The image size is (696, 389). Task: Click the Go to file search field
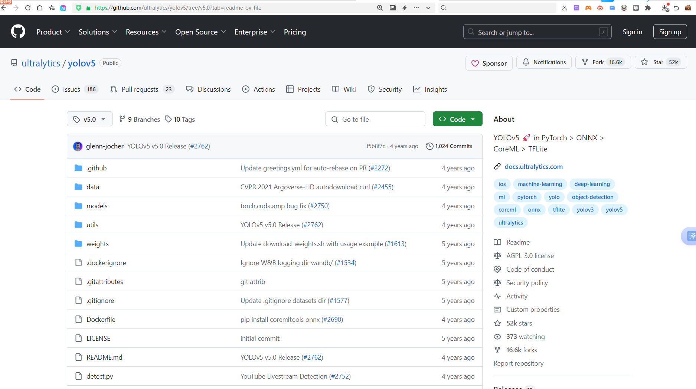tap(375, 119)
